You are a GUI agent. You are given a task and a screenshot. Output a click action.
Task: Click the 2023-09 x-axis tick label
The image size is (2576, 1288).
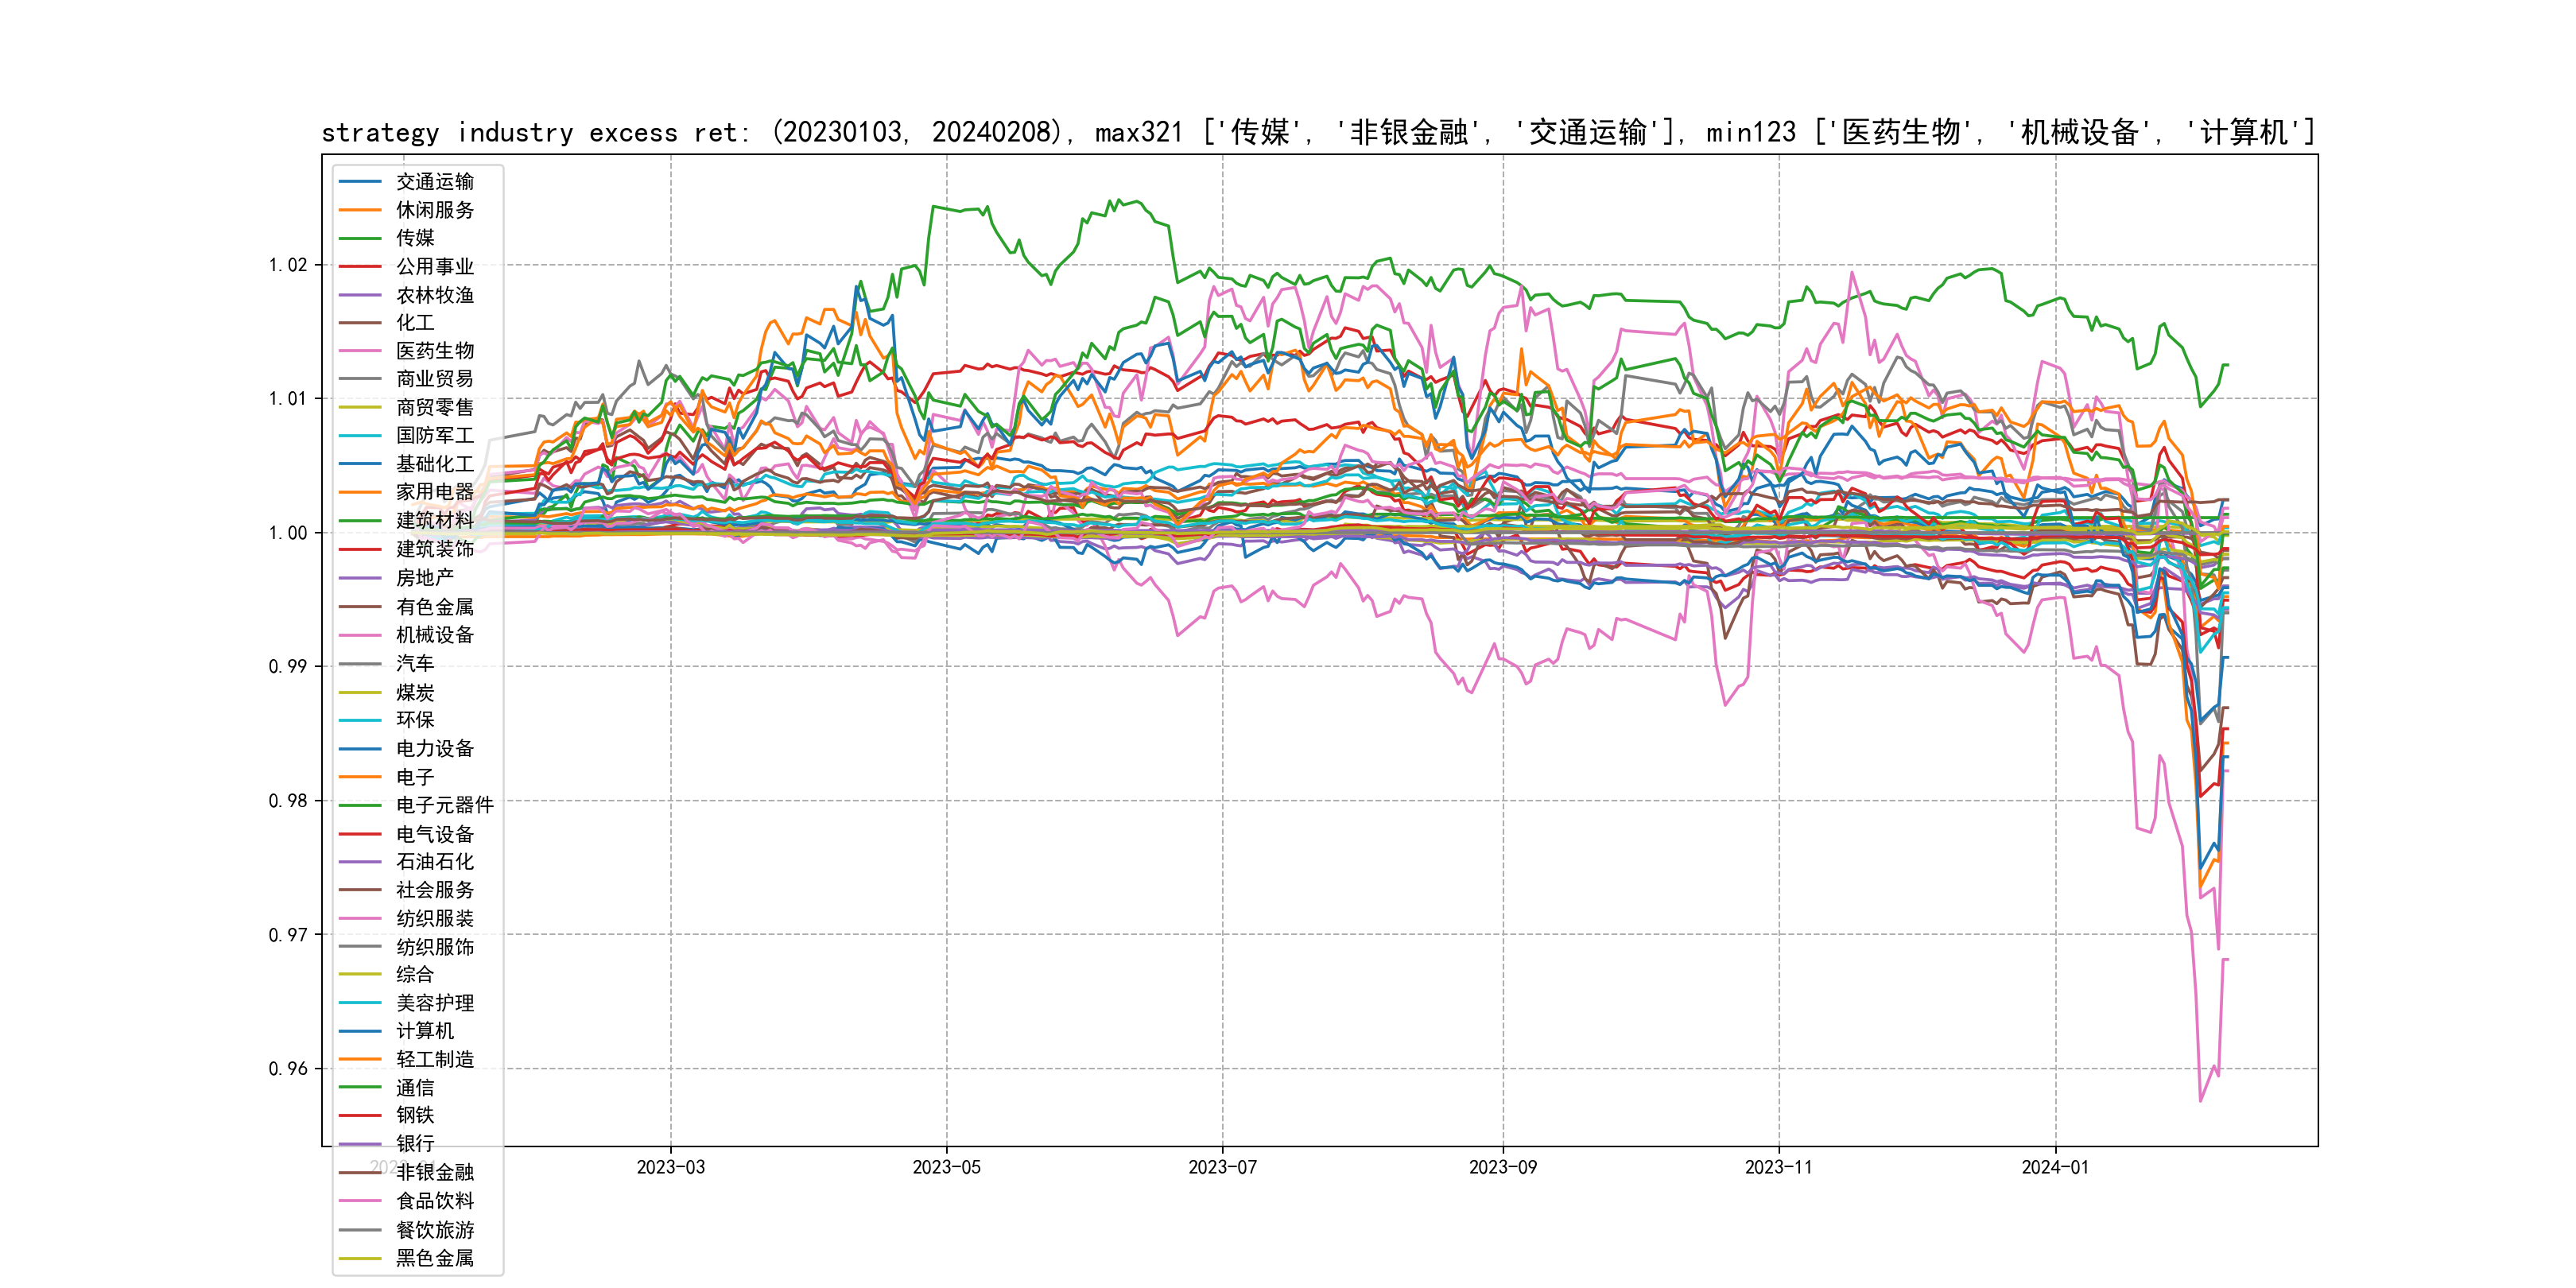[x=1502, y=1167]
